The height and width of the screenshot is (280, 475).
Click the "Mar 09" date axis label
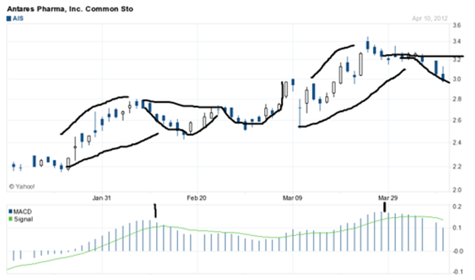pyautogui.click(x=292, y=198)
